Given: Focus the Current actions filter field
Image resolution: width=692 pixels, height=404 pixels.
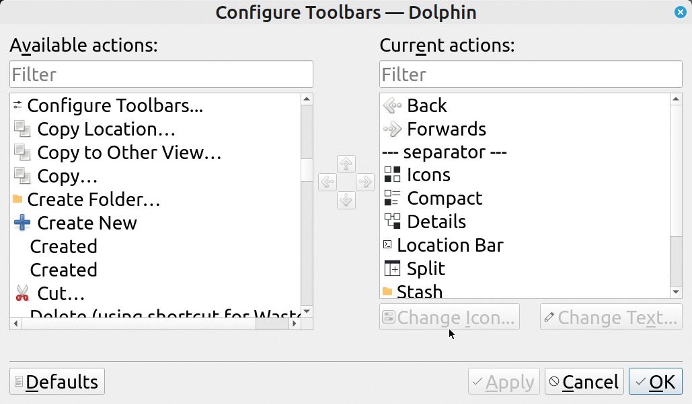Looking at the screenshot, I should (531, 74).
